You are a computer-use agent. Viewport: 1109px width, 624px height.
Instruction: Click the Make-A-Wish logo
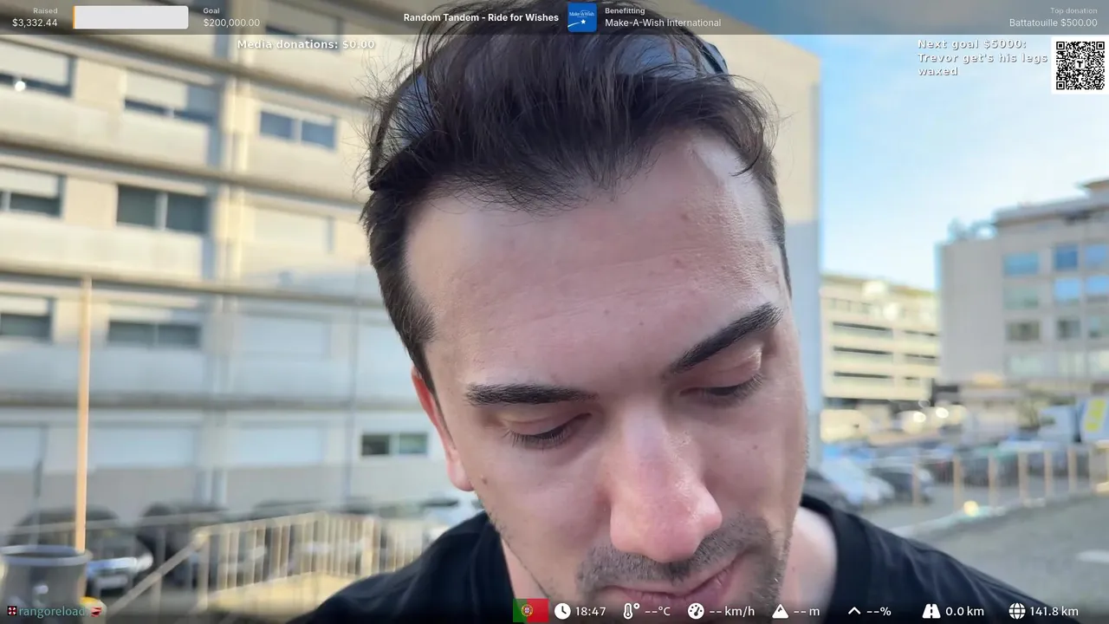582,17
